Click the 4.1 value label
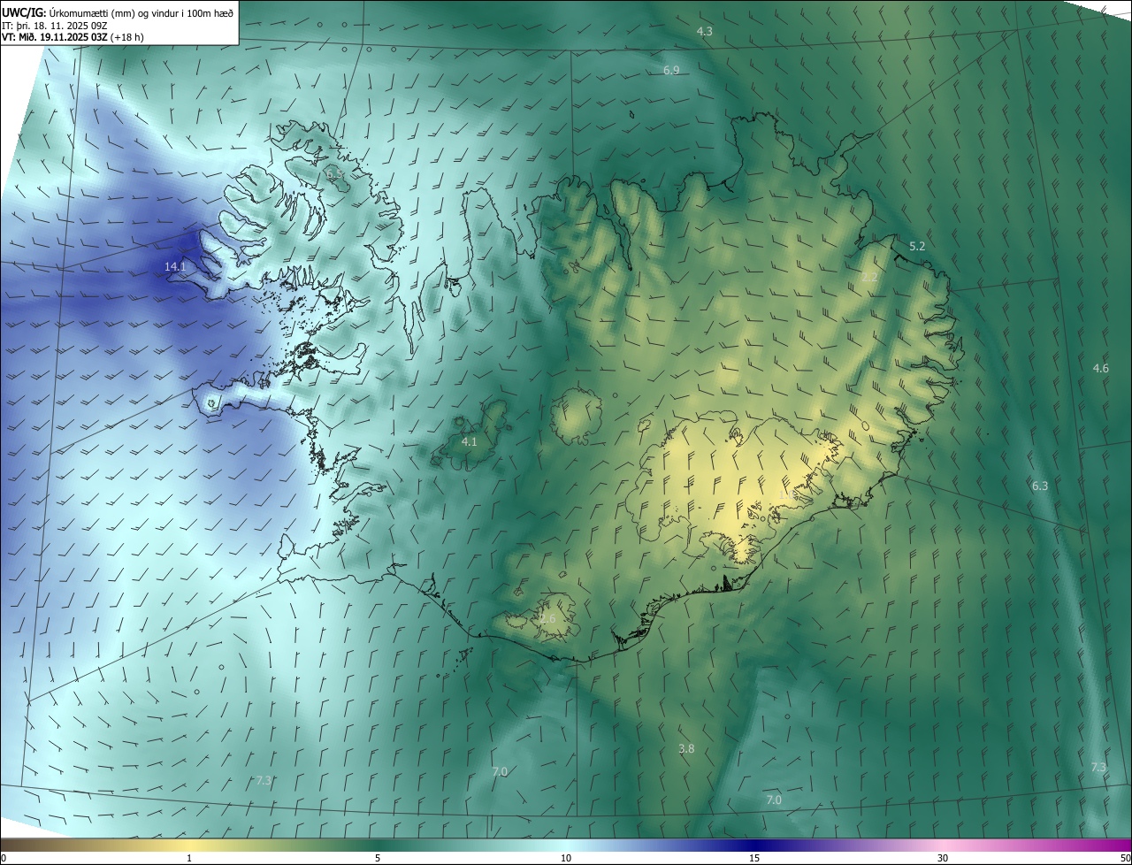Image resolution: width=1132 pixels, height=865 pixels. (x=470, y=441)
